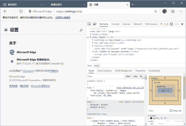Expand the computed color property
Screen dimensions: 186x126
coord(149,115)
